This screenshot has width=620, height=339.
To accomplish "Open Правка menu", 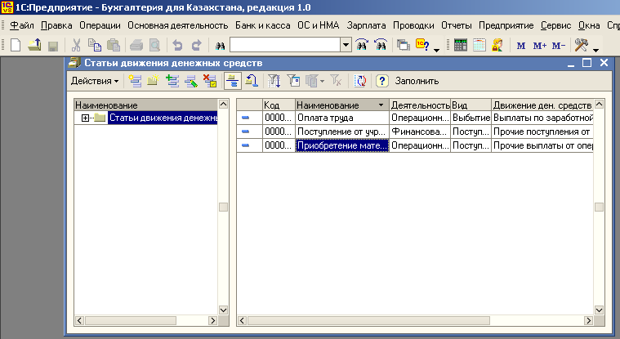I will click(56, 25).
